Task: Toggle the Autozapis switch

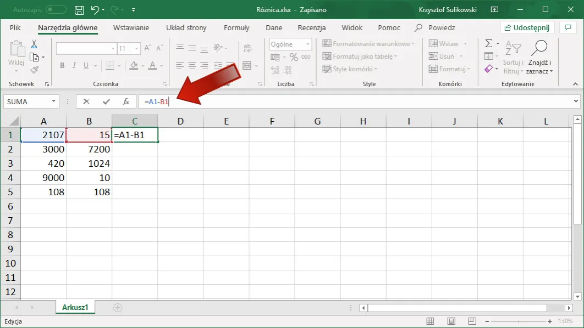Action: [x=56, y=10]
